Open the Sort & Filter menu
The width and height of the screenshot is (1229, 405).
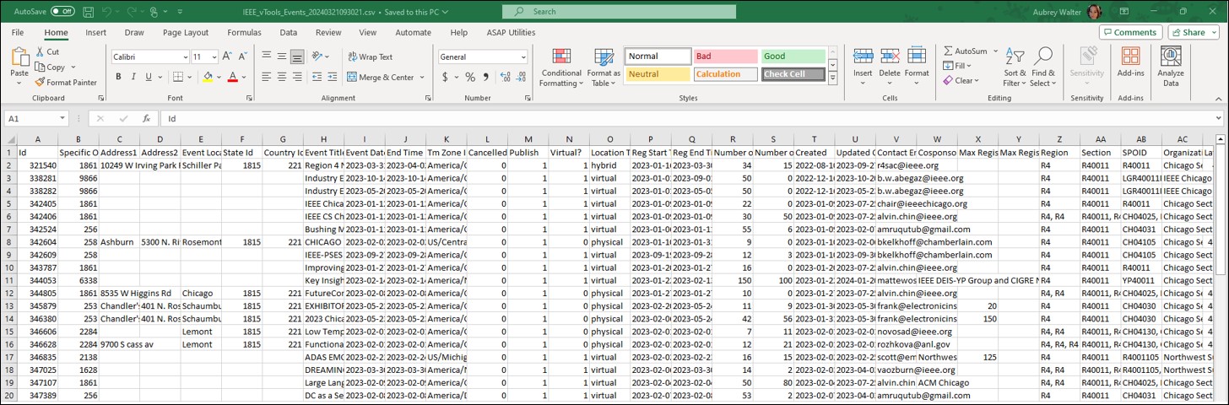point(1015,67)
